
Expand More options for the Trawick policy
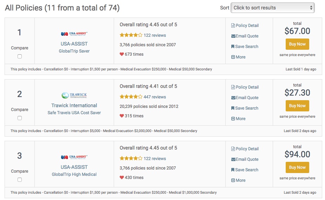(x=238, y=118)
